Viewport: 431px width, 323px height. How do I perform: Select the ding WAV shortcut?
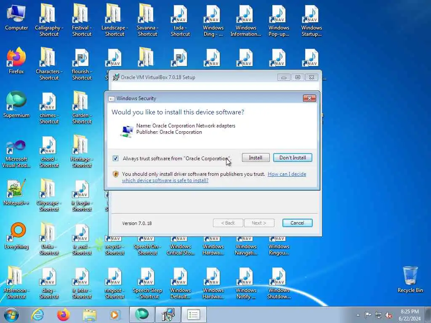click(x=49, y=283)
